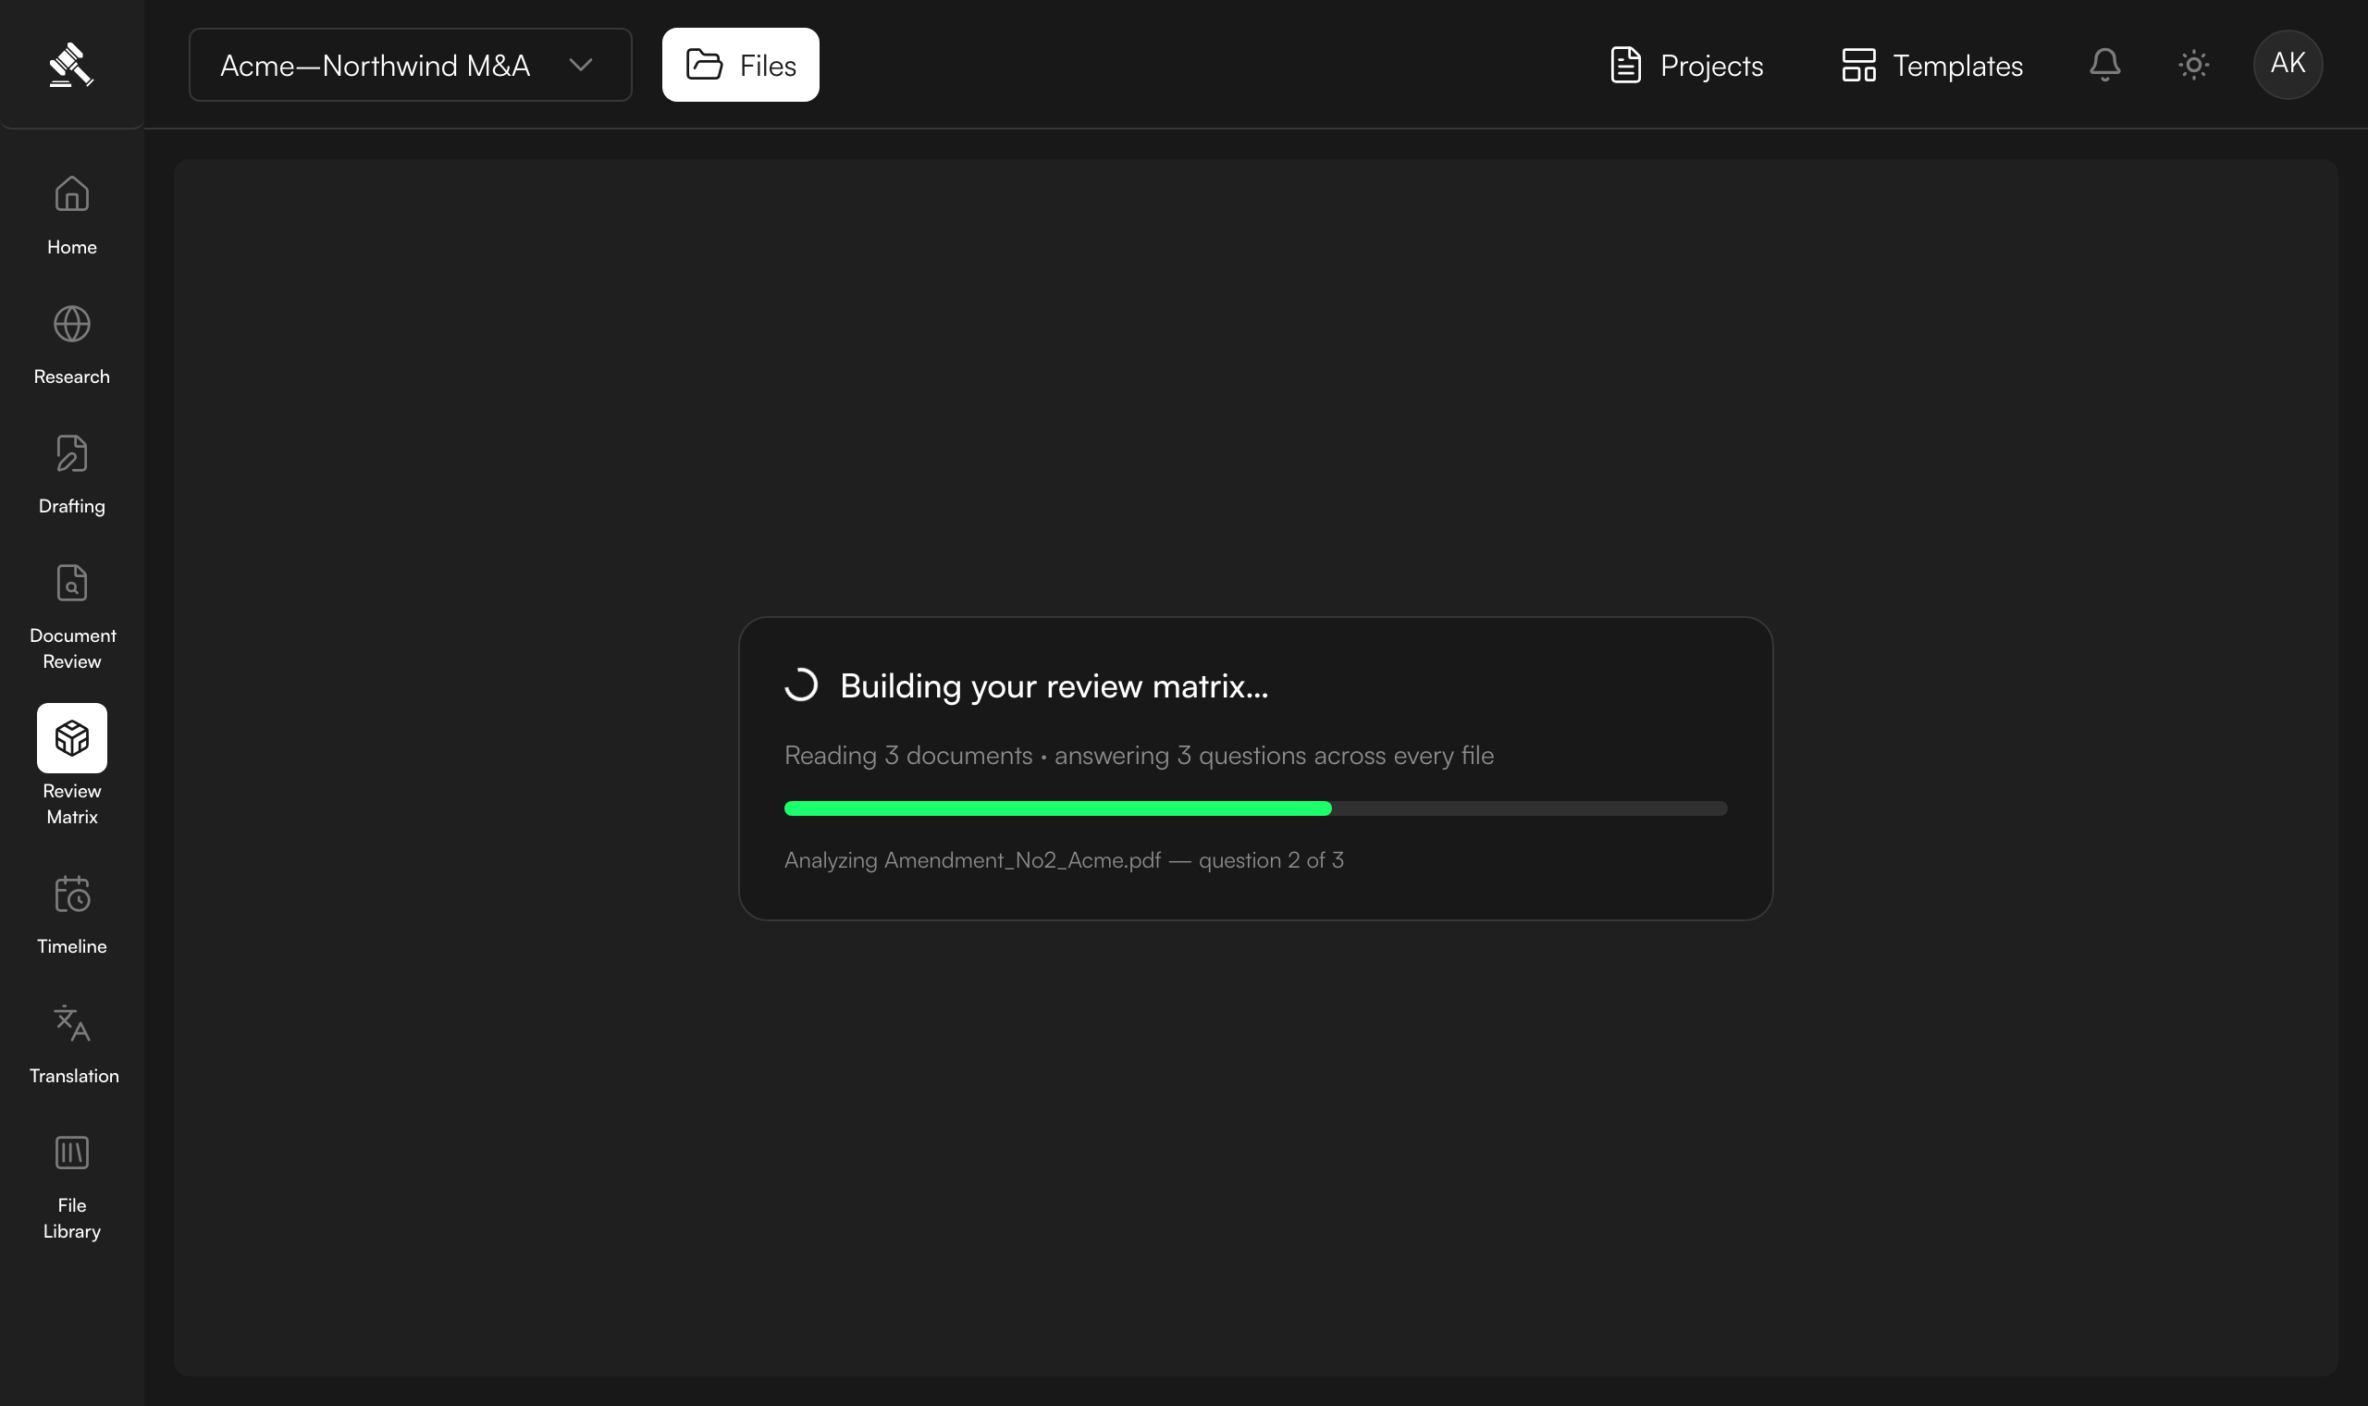Click the Files button
Image resolution: width=2368 pixels, height=1406 pixels.
741,65
